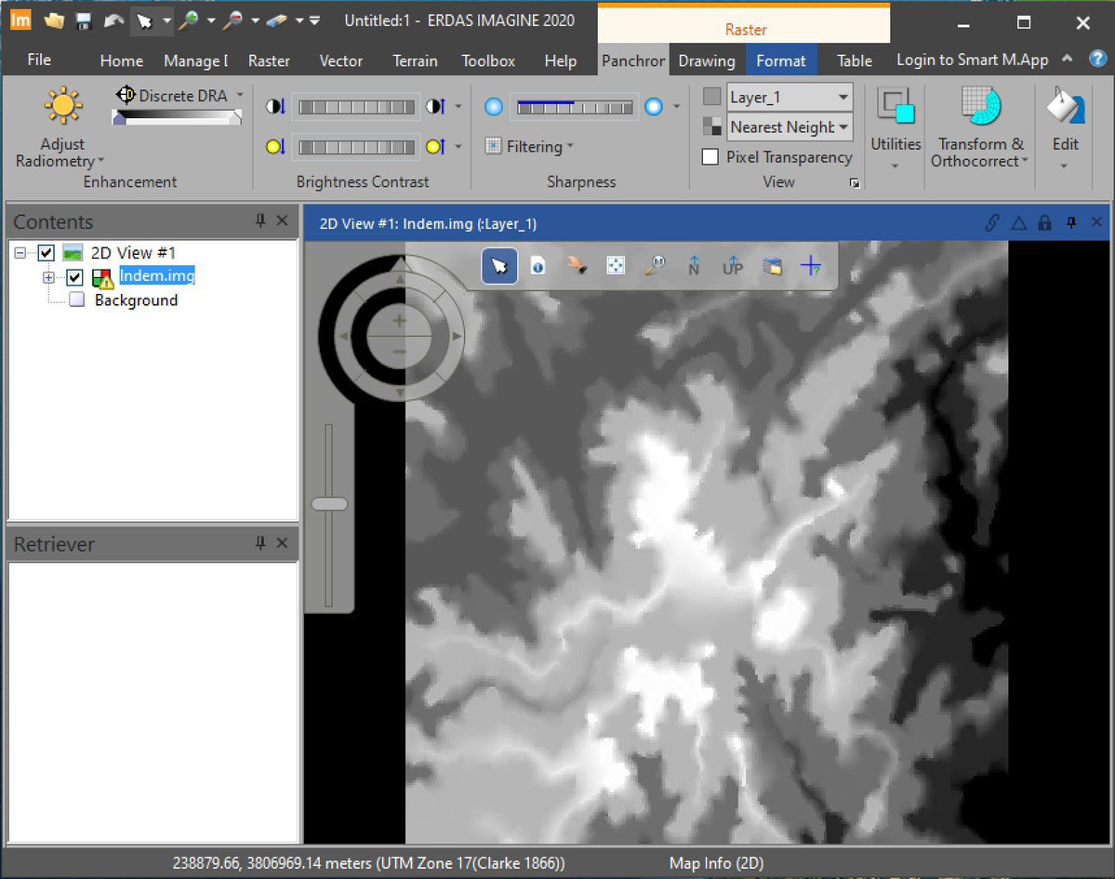Viewport: 1115px width, 879px height.
Task: Click the align North arrow icon
Action: pyautogui.click(x=693, y=266)
